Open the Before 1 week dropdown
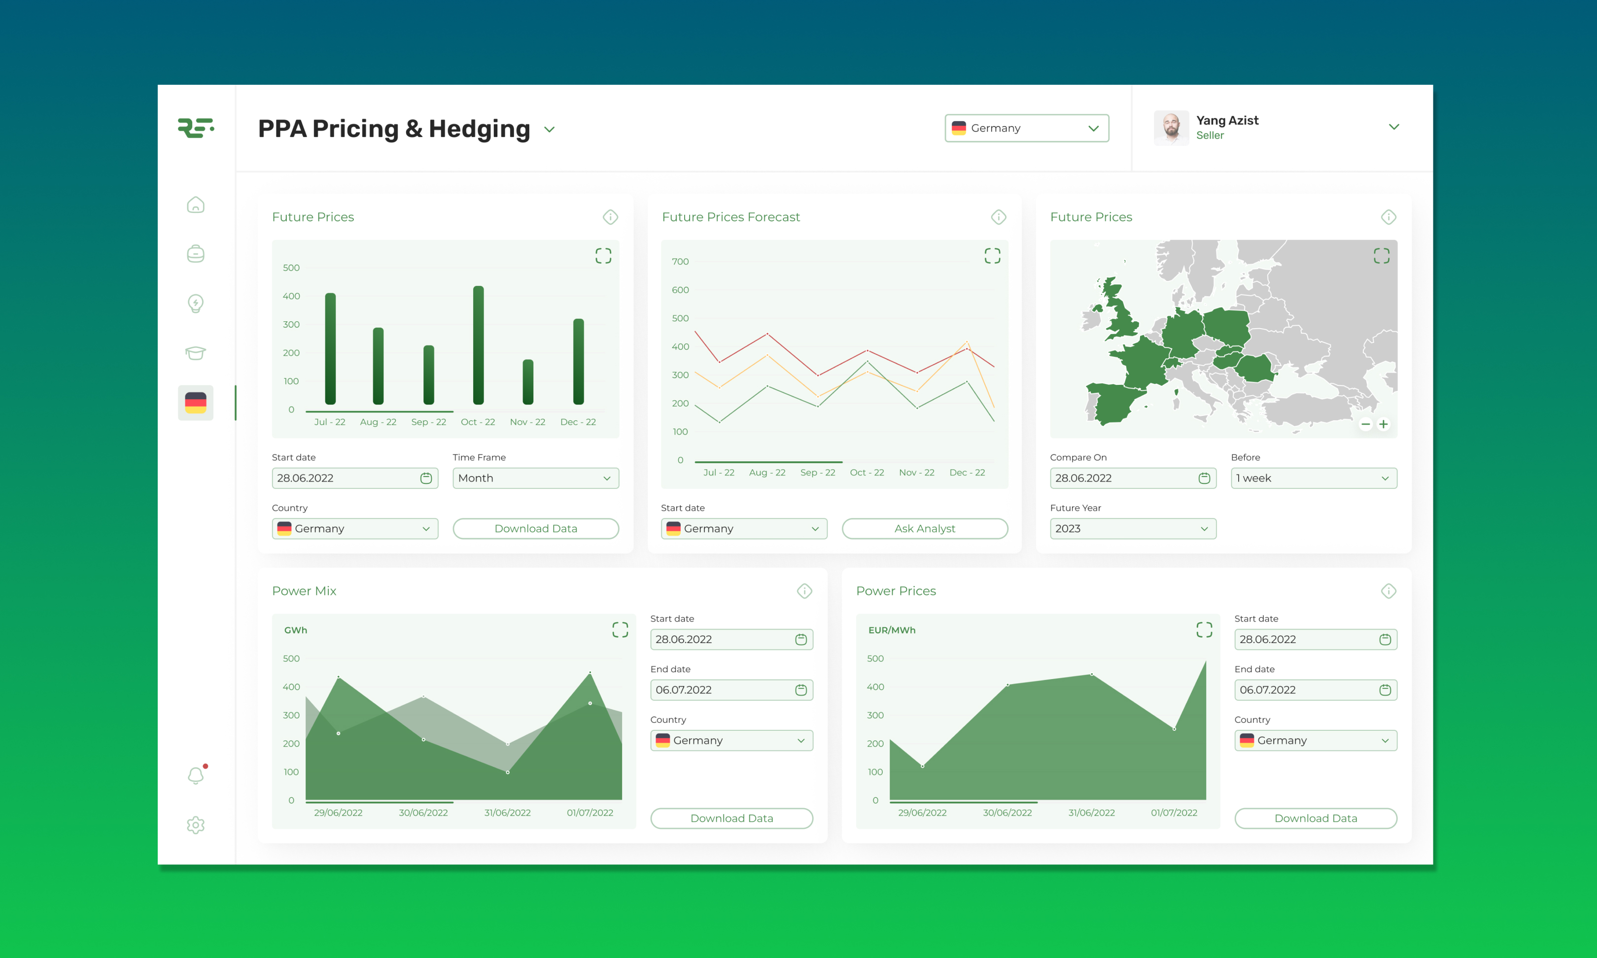Image resolution: width=1597 pixels, height=958 pixels. (1314, 479)
